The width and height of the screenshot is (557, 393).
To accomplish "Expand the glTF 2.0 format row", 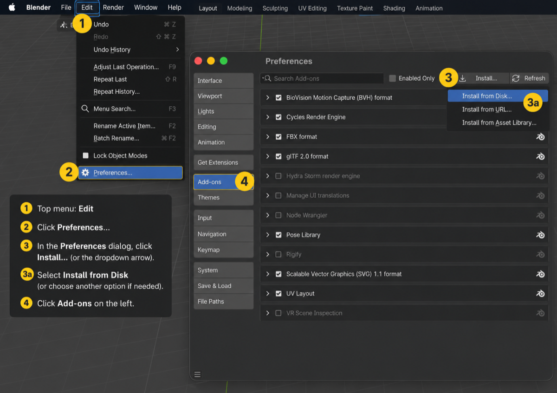I will point(267,156).
